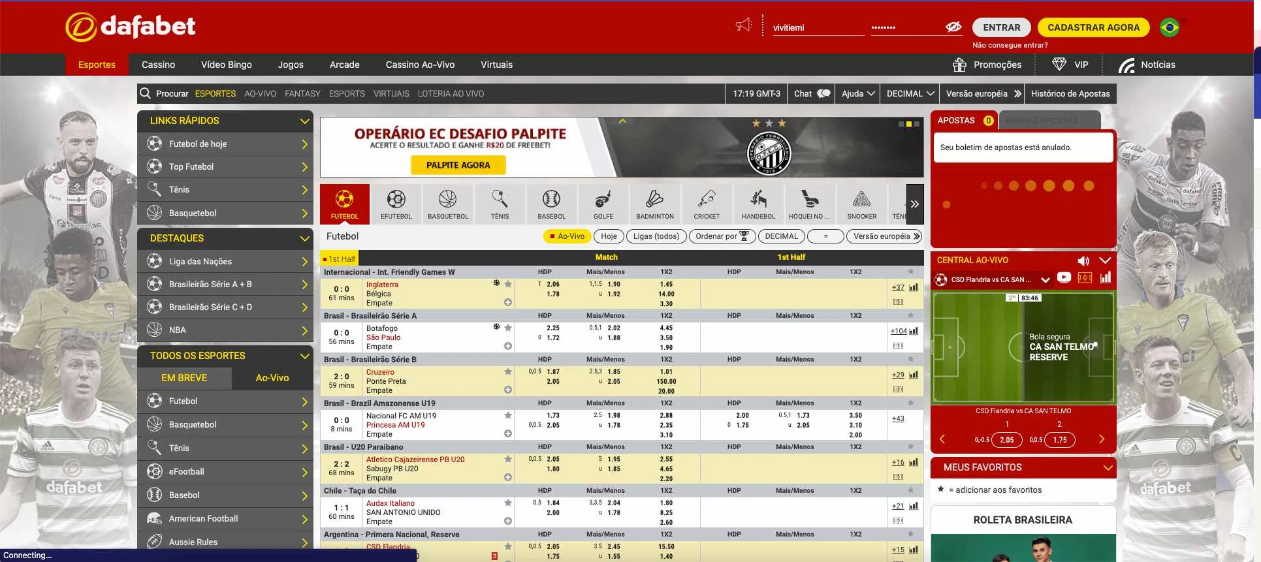Select the eFutebol sport icon
The height and width of the screenshot is (562, 1261).
396,204
